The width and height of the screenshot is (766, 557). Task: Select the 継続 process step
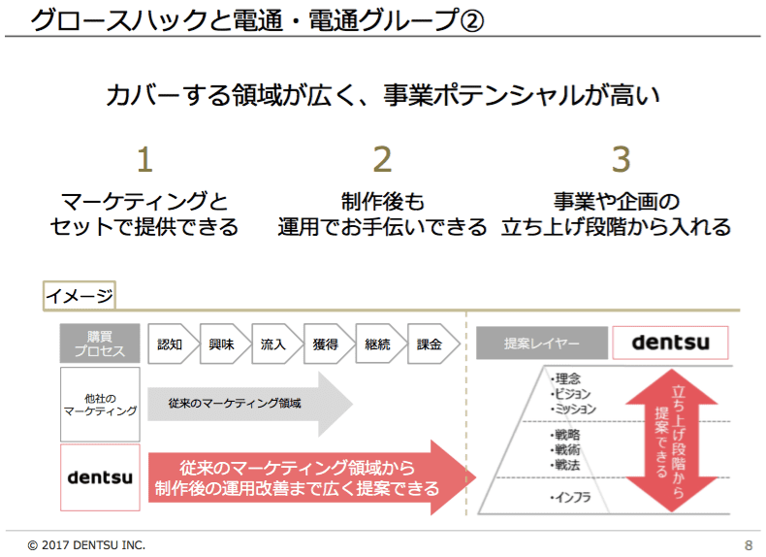coord(380,344)
